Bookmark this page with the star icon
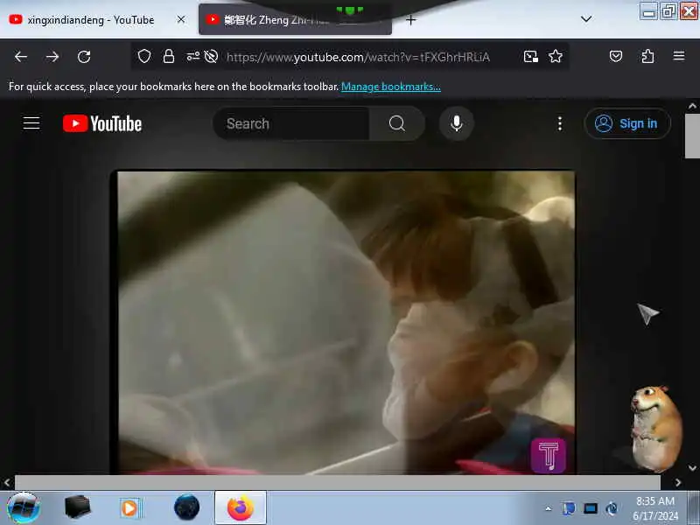 click(556, 56)
